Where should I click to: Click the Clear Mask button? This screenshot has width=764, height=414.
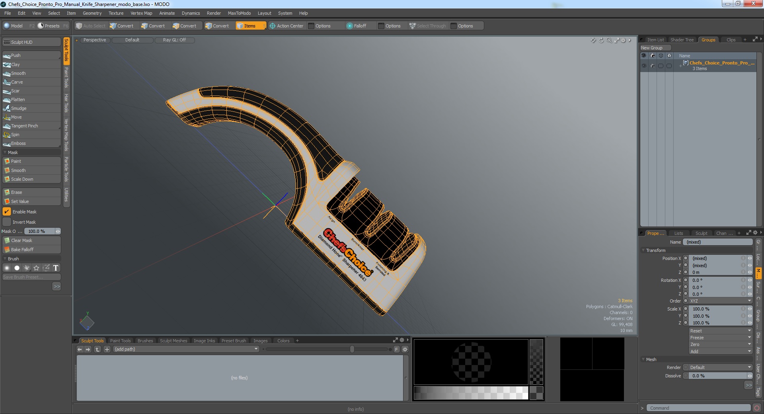click(x=31, y=240)
